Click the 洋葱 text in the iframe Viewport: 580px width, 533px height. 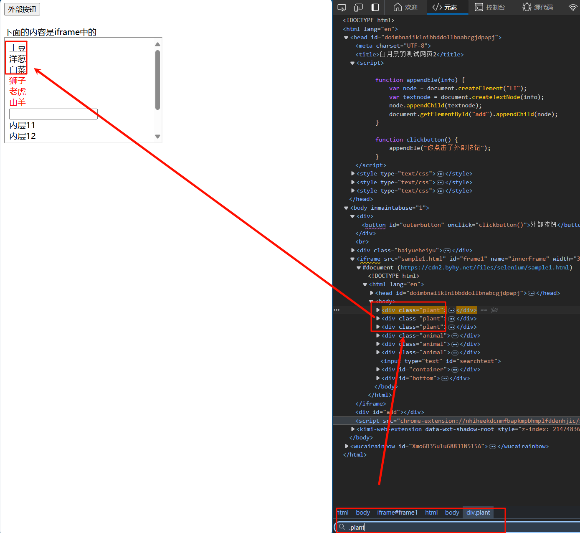pyautogui.click(x=18, y=59)
